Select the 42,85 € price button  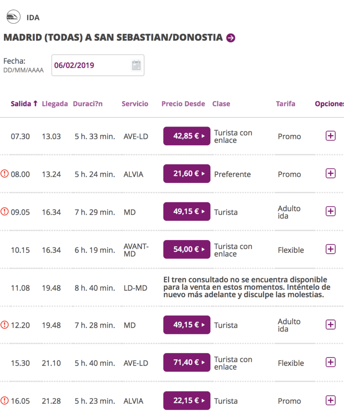pyautogui.click(x=187, y=136)
